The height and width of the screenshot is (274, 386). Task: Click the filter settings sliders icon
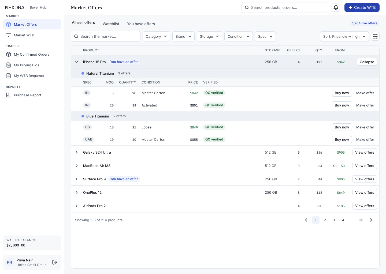(x=375, y=36)
